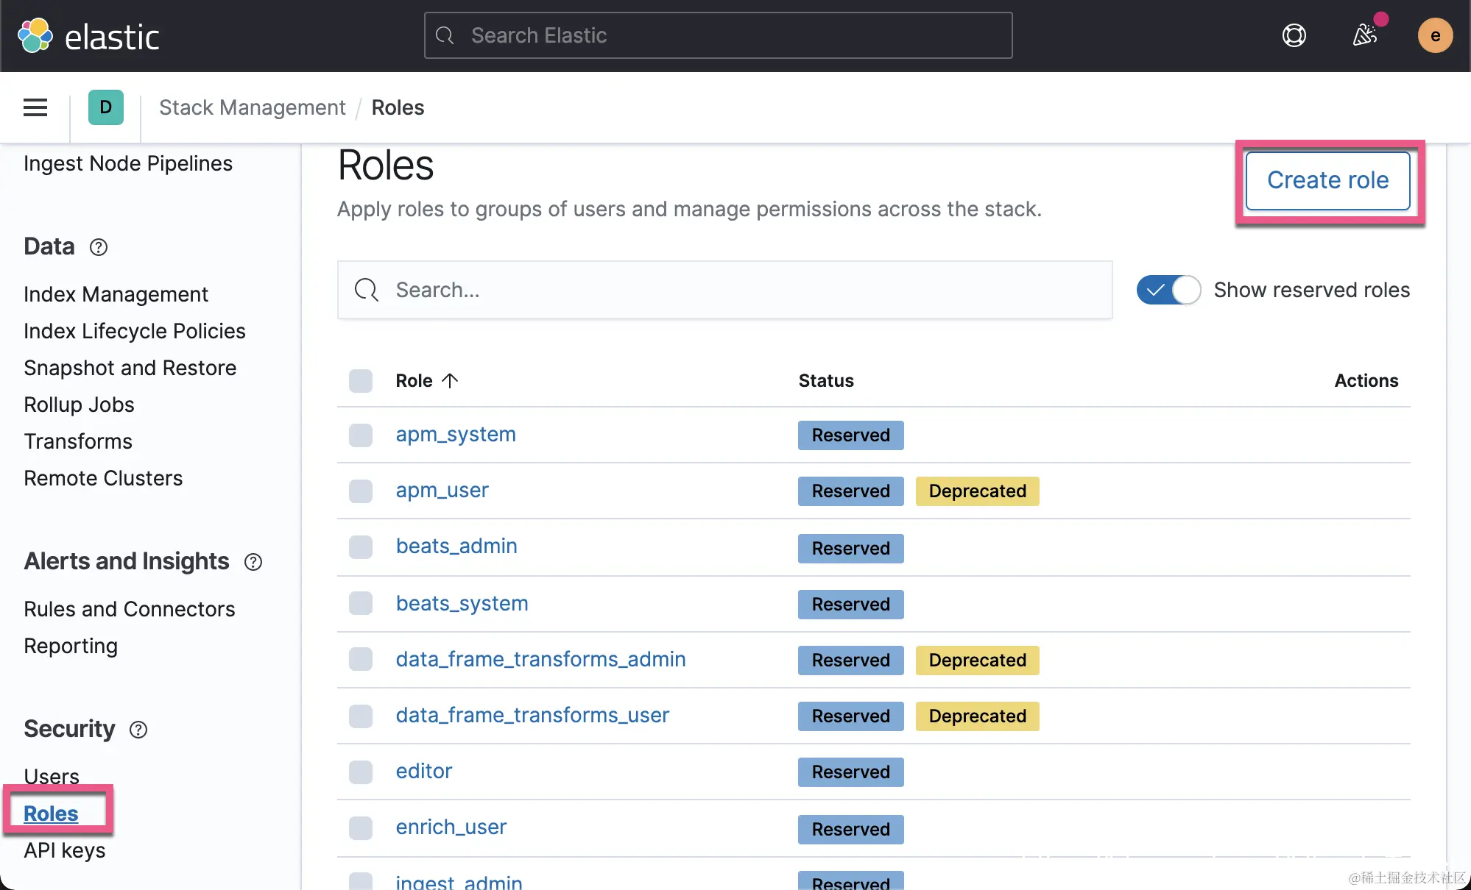This screenshot has width=1471, height=890.
Task: Open API keys in sidebar
Action: (x=65, y=850)
